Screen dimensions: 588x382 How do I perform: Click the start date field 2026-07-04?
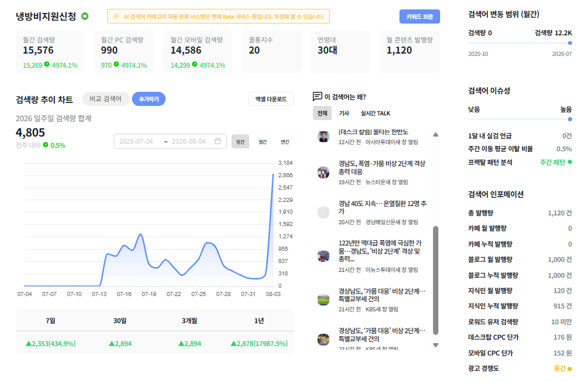(136, 141)
